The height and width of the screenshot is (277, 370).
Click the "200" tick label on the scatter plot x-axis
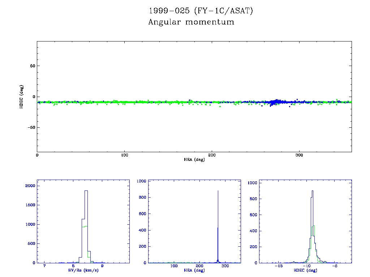[212, 155]
